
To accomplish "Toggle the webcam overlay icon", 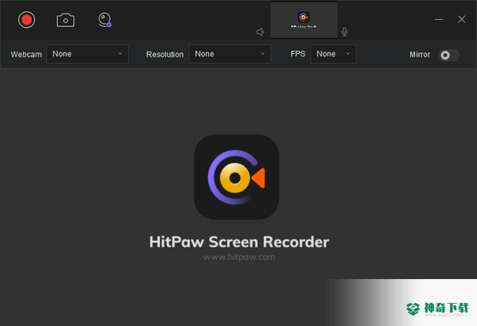I will point(105,20).
